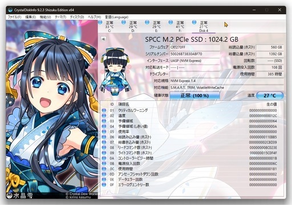Click the serial number field
This screenshot has height=205, width=292.
[194, 54]
